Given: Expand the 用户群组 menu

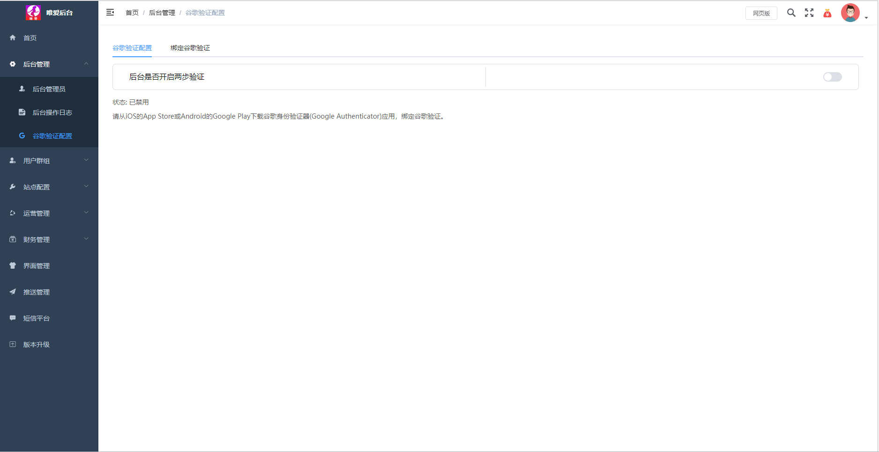Looking at the screenshot, I should coord(49,161).
